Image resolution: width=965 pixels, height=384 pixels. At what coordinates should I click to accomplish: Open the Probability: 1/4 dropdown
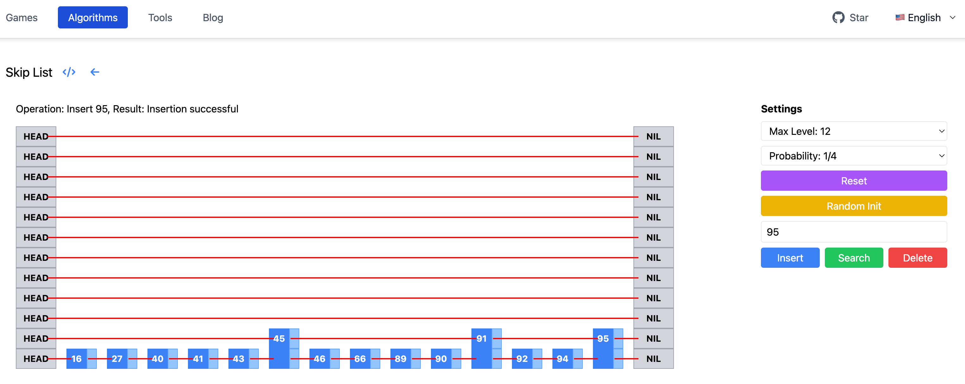click(854, 156)
